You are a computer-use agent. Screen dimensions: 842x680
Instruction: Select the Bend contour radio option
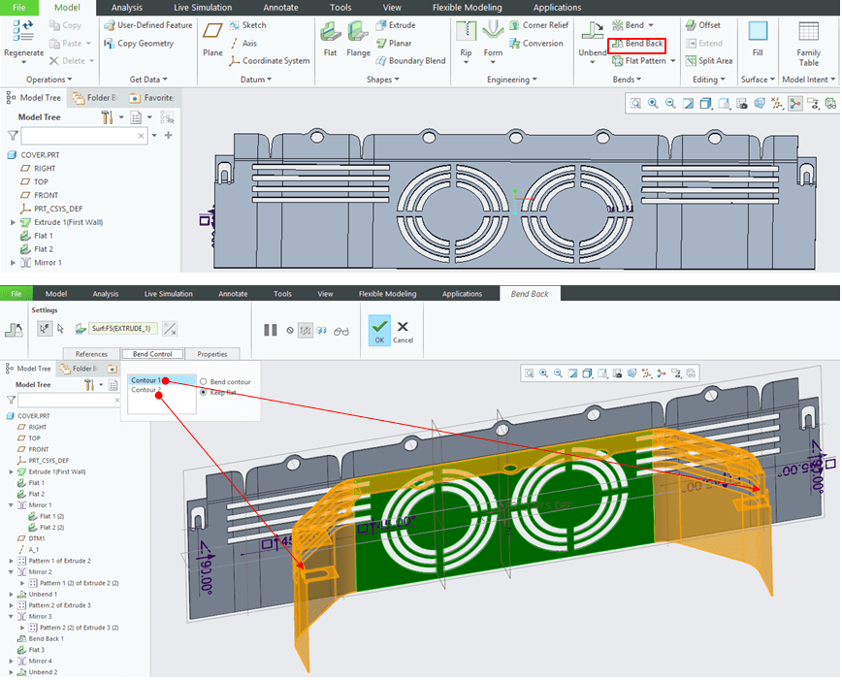(204, 382)
